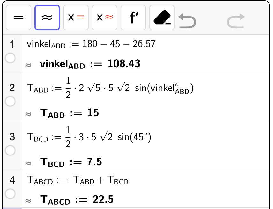This screenshot has height=209, width=273.
Task: Toggle visibility circle for row 3
Action: pyautogui.click(x=10, y=150)
